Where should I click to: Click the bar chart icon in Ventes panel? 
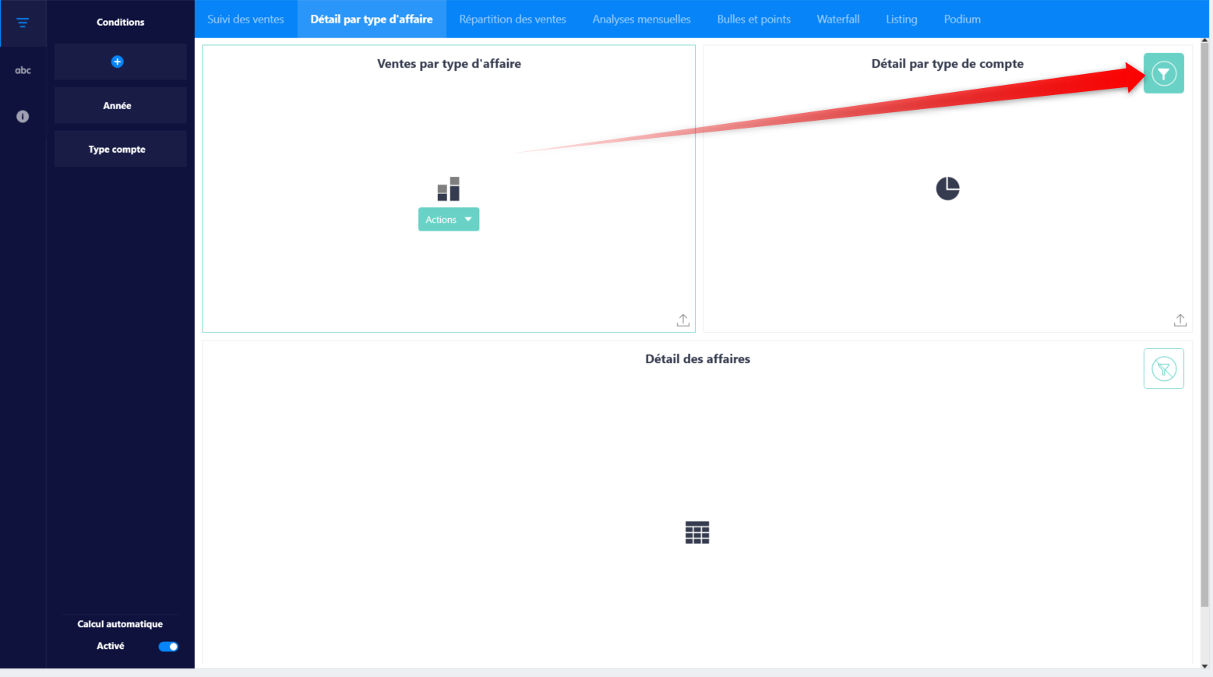pos(449,189)
